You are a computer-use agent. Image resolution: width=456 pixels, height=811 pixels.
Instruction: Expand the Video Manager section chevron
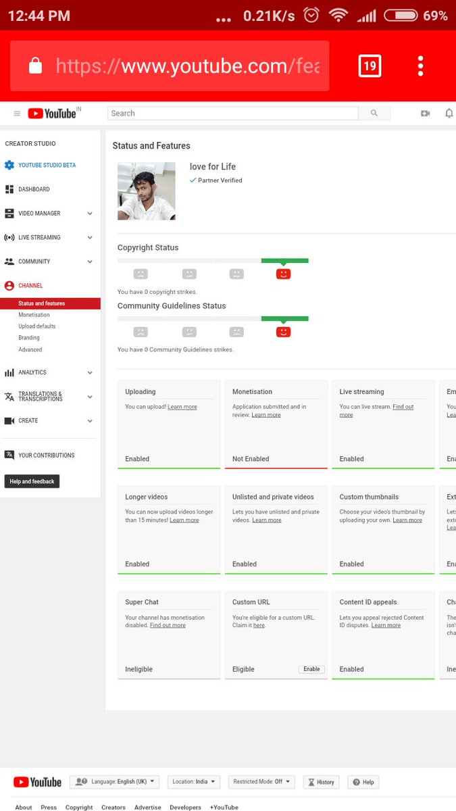(x=90, y=214)
